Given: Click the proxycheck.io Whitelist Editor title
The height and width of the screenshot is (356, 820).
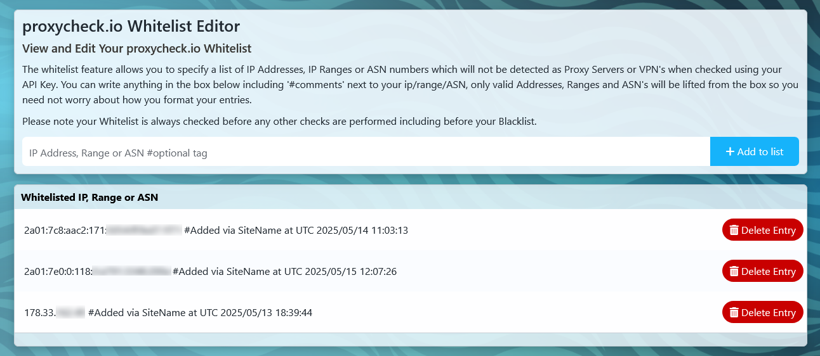Looking at the screenshot, I should pyautogui.click(x=131, y=27).
